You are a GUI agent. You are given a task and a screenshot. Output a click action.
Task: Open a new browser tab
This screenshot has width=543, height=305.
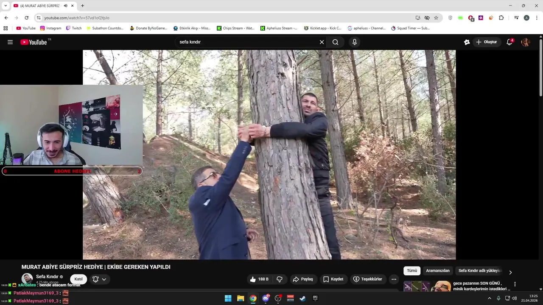(x=82, y=6)
